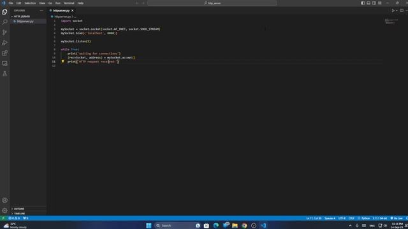Viewport: 408px width, 229px height.
Task: Open Customize Layout options
Action: coord(380,3)
